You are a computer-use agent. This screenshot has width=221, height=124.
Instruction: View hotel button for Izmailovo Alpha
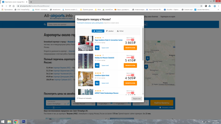coord(130,83)
